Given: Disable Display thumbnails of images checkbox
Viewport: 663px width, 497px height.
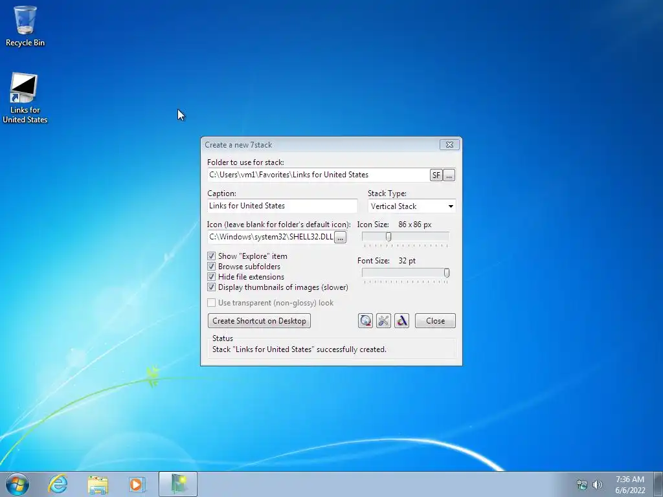Looking at the screenshot, I should pos(212,287).
